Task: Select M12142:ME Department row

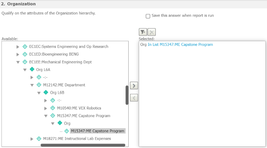Action: click(x=64, y=85)
